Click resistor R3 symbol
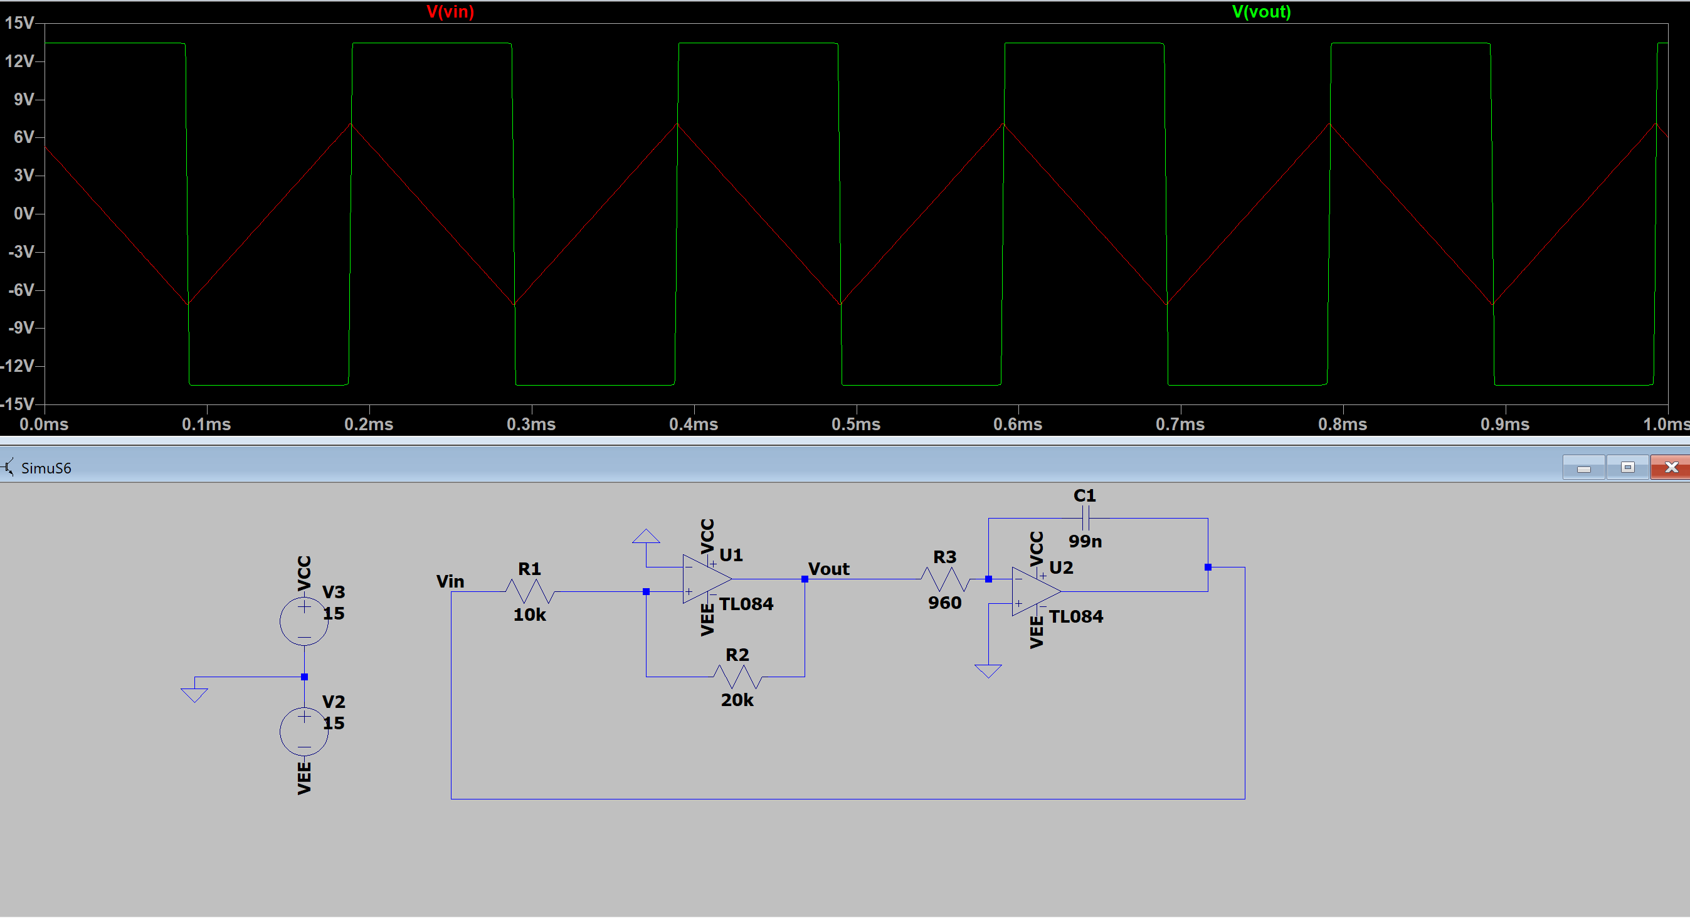1690x918 pixels. pyautogui.click(x=945, y=579)
